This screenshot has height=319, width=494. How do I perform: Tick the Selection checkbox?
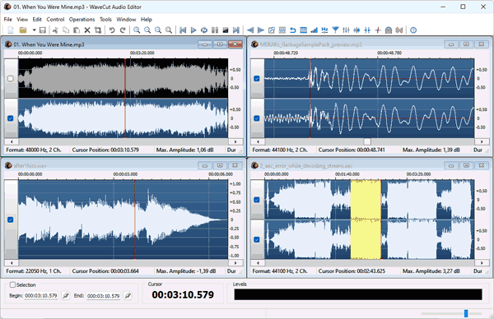coord(12,284)
